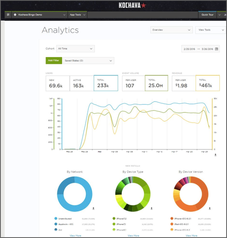This screenshot has height=238, width=227.
Task: Download the By Network donut chart
Action: pyautogui.click(x=93, y=208)
